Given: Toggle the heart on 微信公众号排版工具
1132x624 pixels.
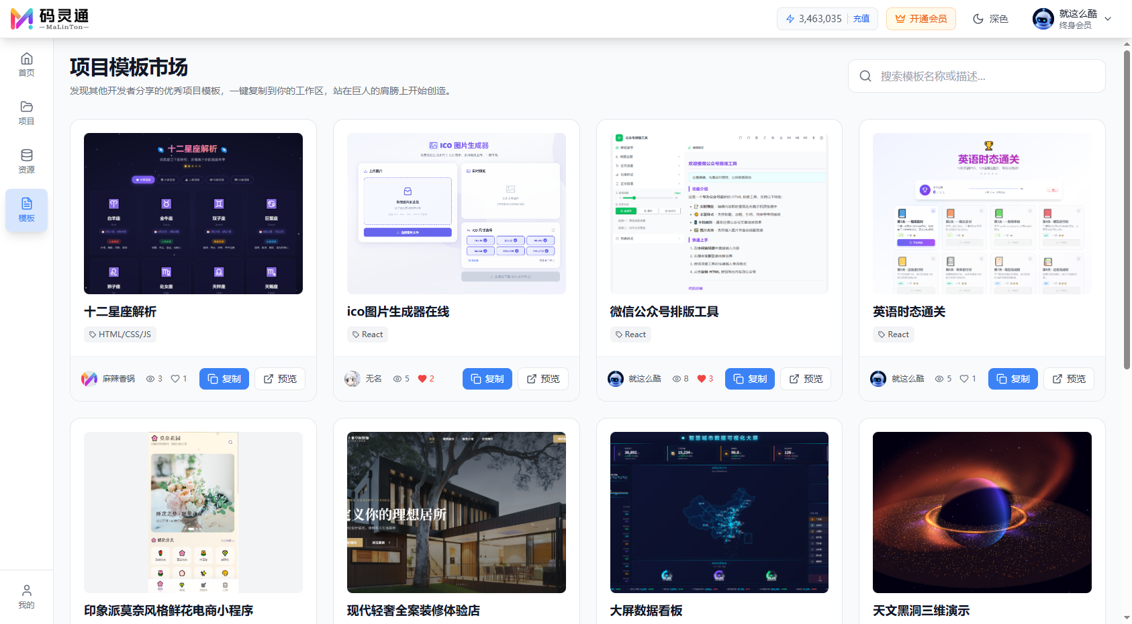Looking at the screenshot, I should point(702,379).
